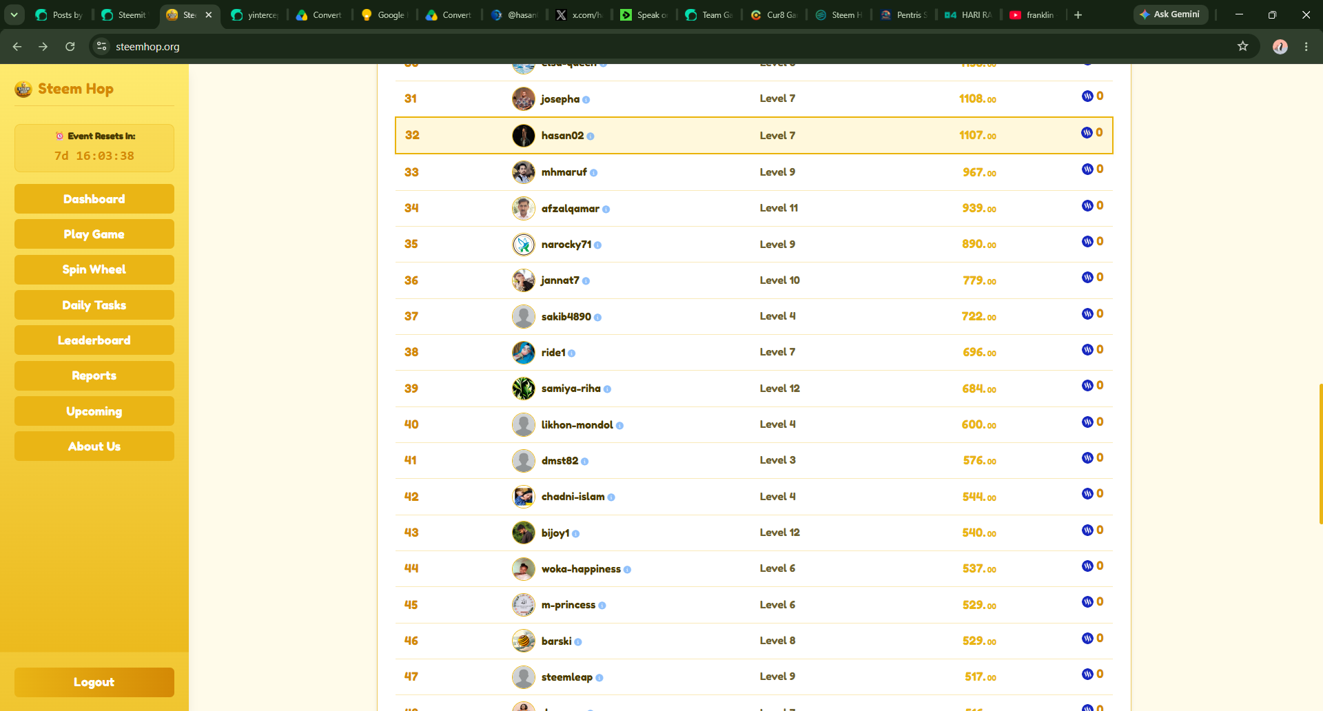Open username samiya-riha
This screenshot has width=1323, height=711.
click(x=571, y=389)
